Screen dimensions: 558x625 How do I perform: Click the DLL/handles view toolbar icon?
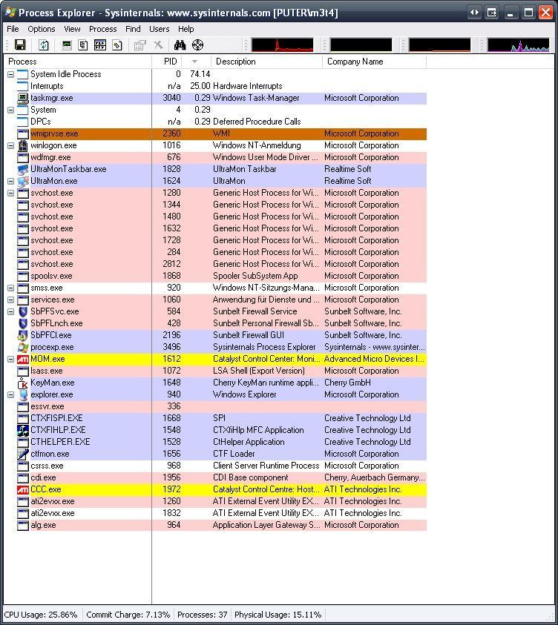point(117,45)
